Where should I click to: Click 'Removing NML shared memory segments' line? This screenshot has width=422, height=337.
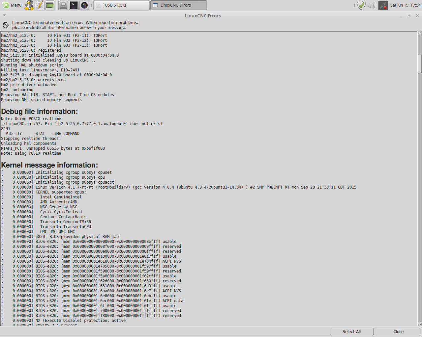[x=41, y=100]
